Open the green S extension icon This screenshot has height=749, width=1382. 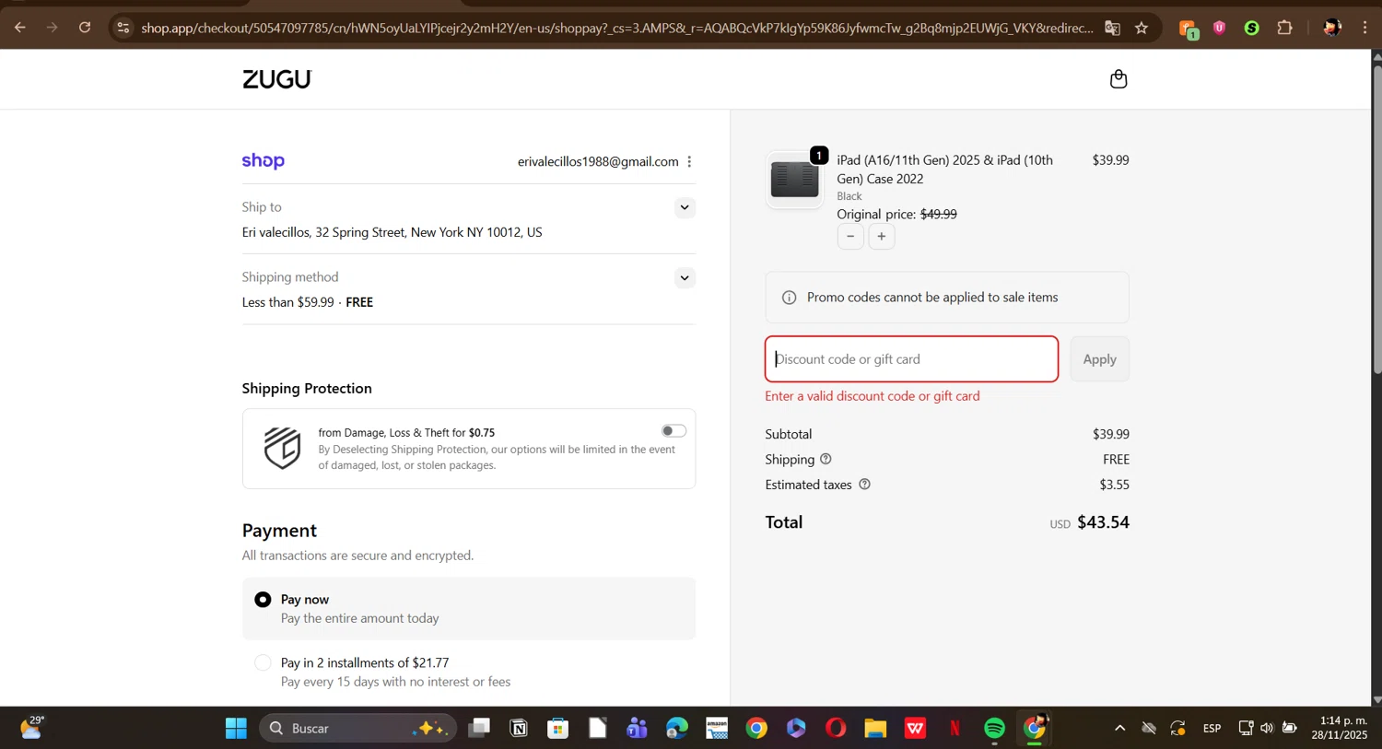(x=1251, y=28)
